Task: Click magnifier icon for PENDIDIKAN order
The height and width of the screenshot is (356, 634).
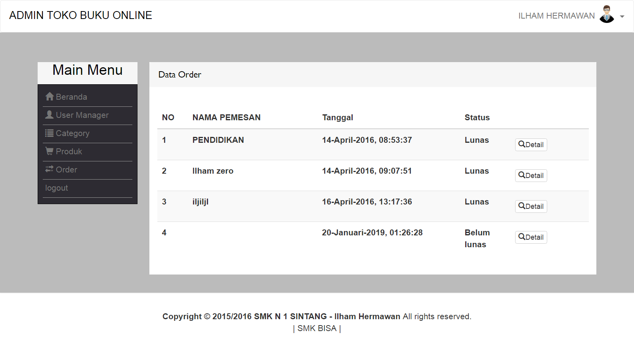Action: point(522,144)
